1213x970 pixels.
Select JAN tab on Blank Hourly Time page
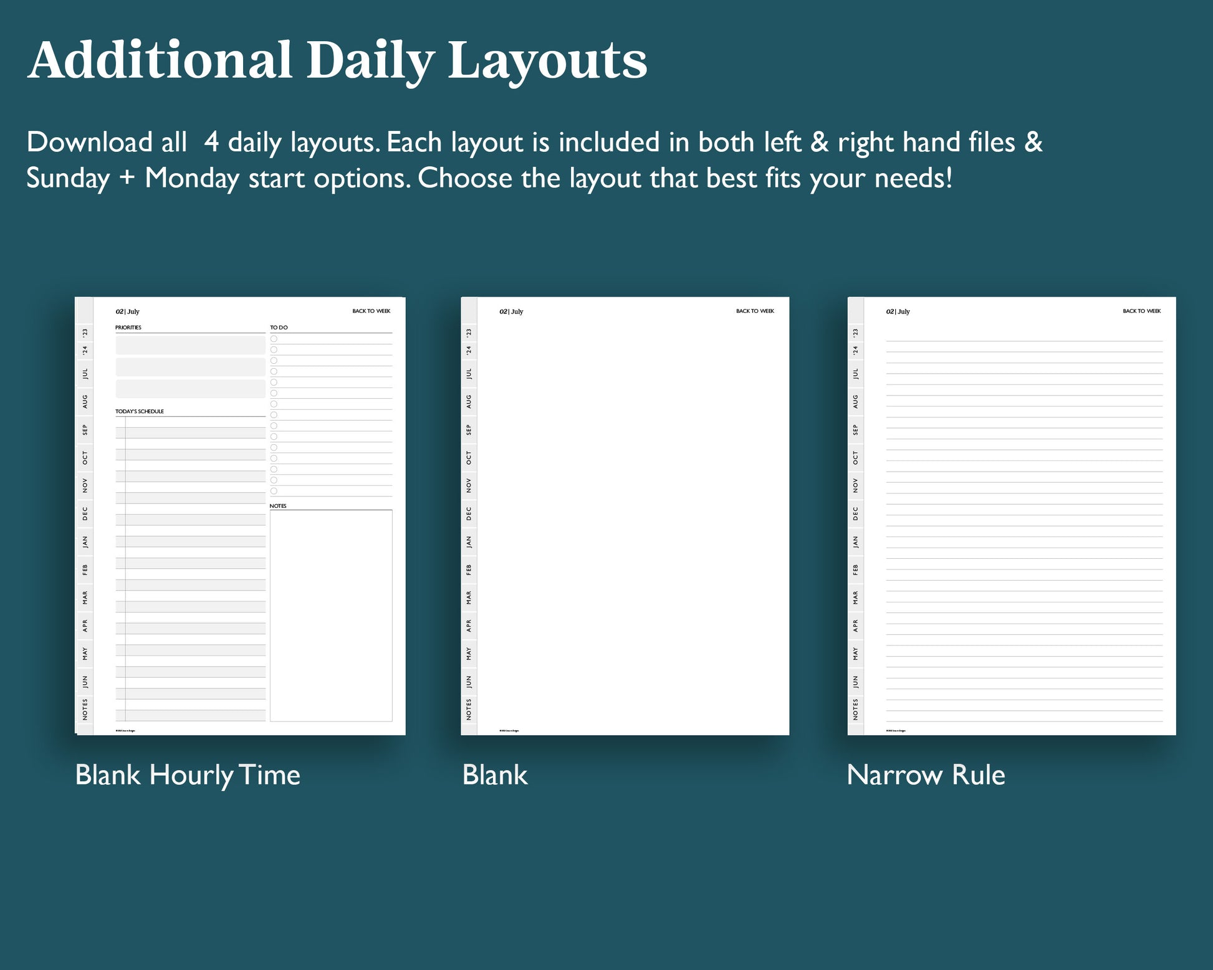[x=85, y=541]
